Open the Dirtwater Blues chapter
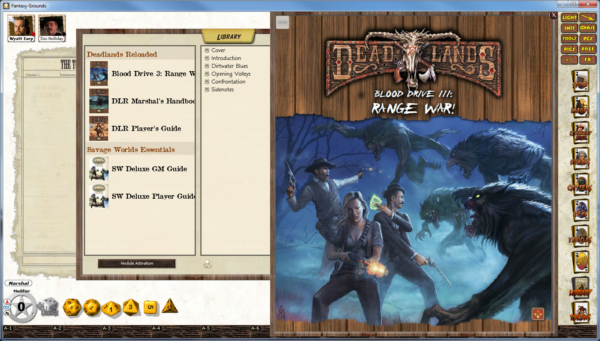 (229, 66)
